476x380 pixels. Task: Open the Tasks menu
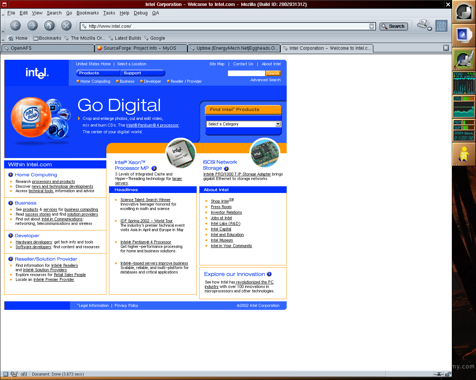109,13
